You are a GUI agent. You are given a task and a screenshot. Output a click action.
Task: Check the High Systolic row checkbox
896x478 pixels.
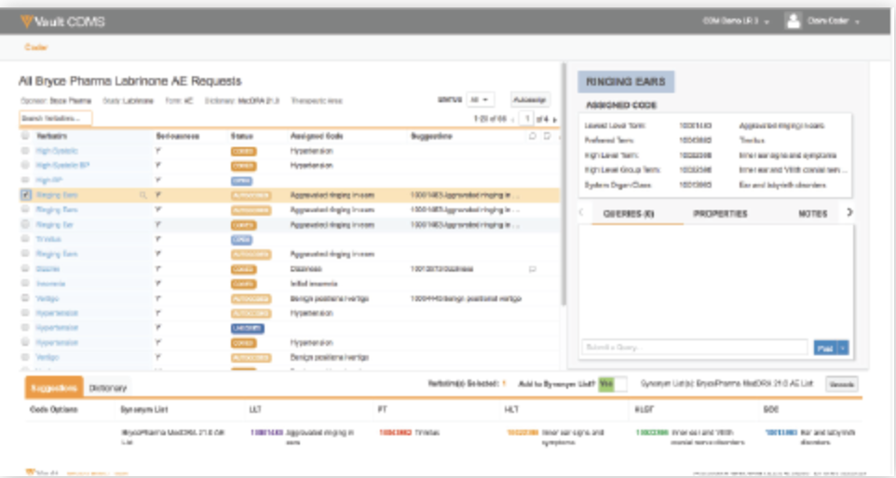point(25,151)
